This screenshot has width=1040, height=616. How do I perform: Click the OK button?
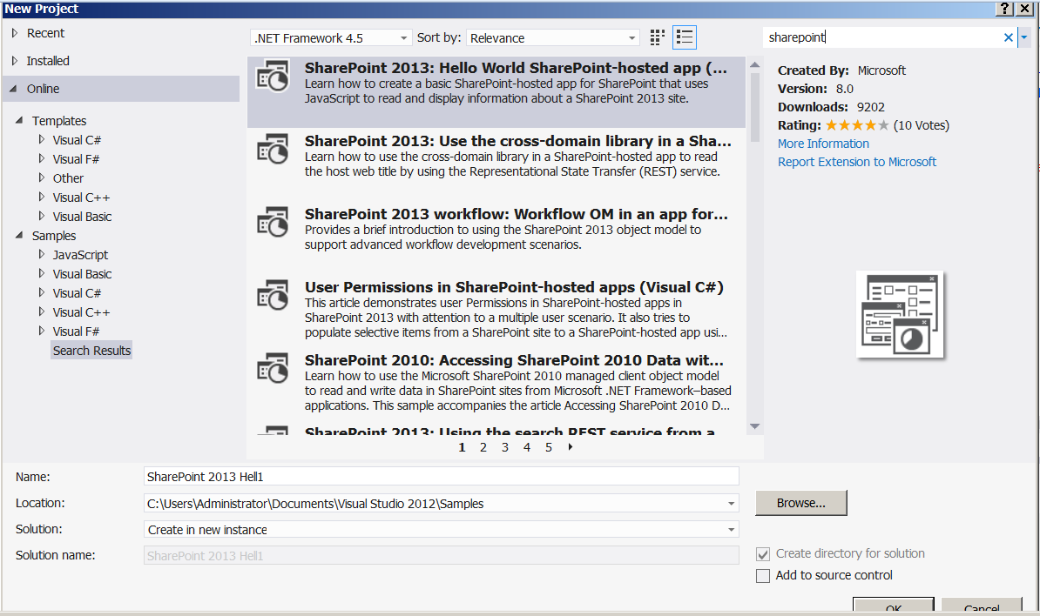tap(894, 605)
